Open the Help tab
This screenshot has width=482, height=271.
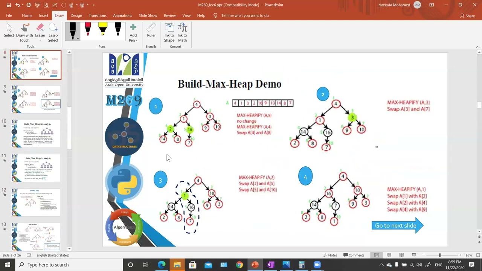(201, 15)
